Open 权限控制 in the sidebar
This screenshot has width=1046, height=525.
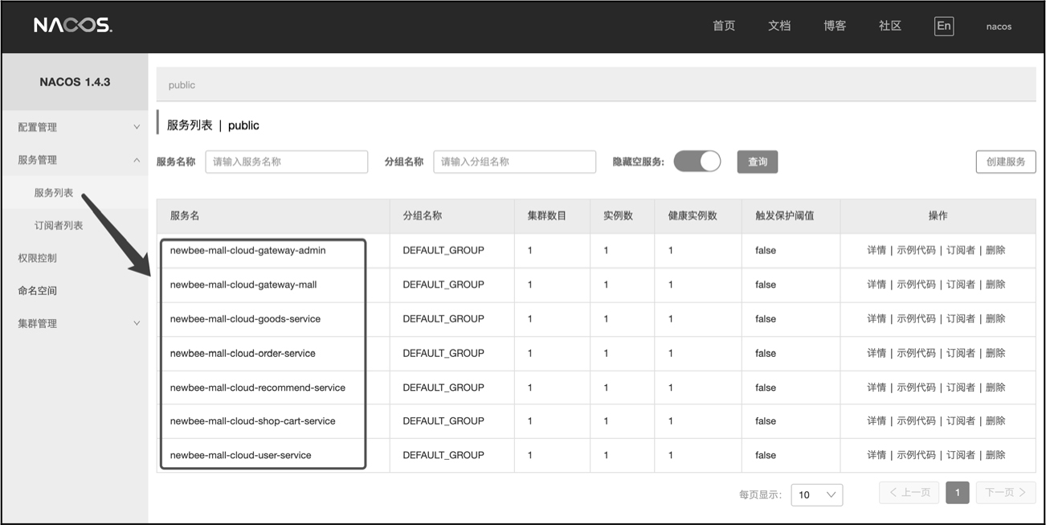click(38, 258)
